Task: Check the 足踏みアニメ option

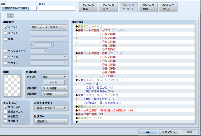Action: (x=6, y=112)
